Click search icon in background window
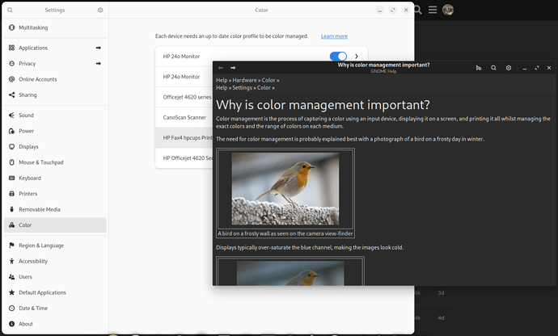558x336 pixels. point(418,10)
